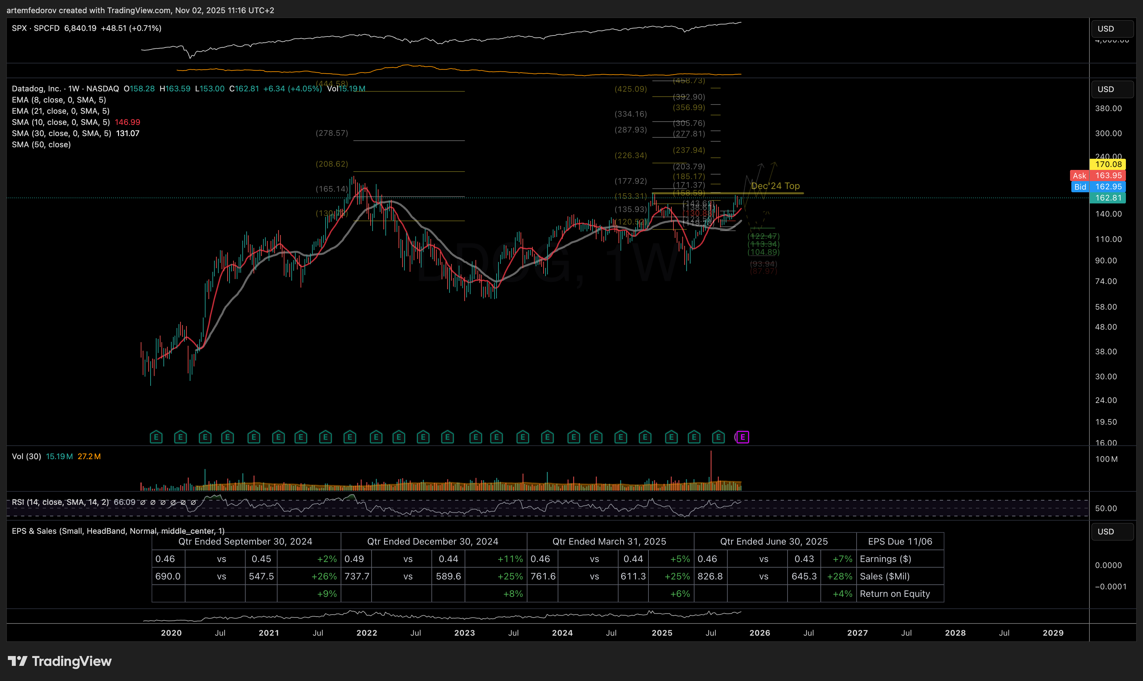Open the USD currency selector in Datadog pane
The height and width of the screenshot is (681, 1143).
coord(1112,89)
